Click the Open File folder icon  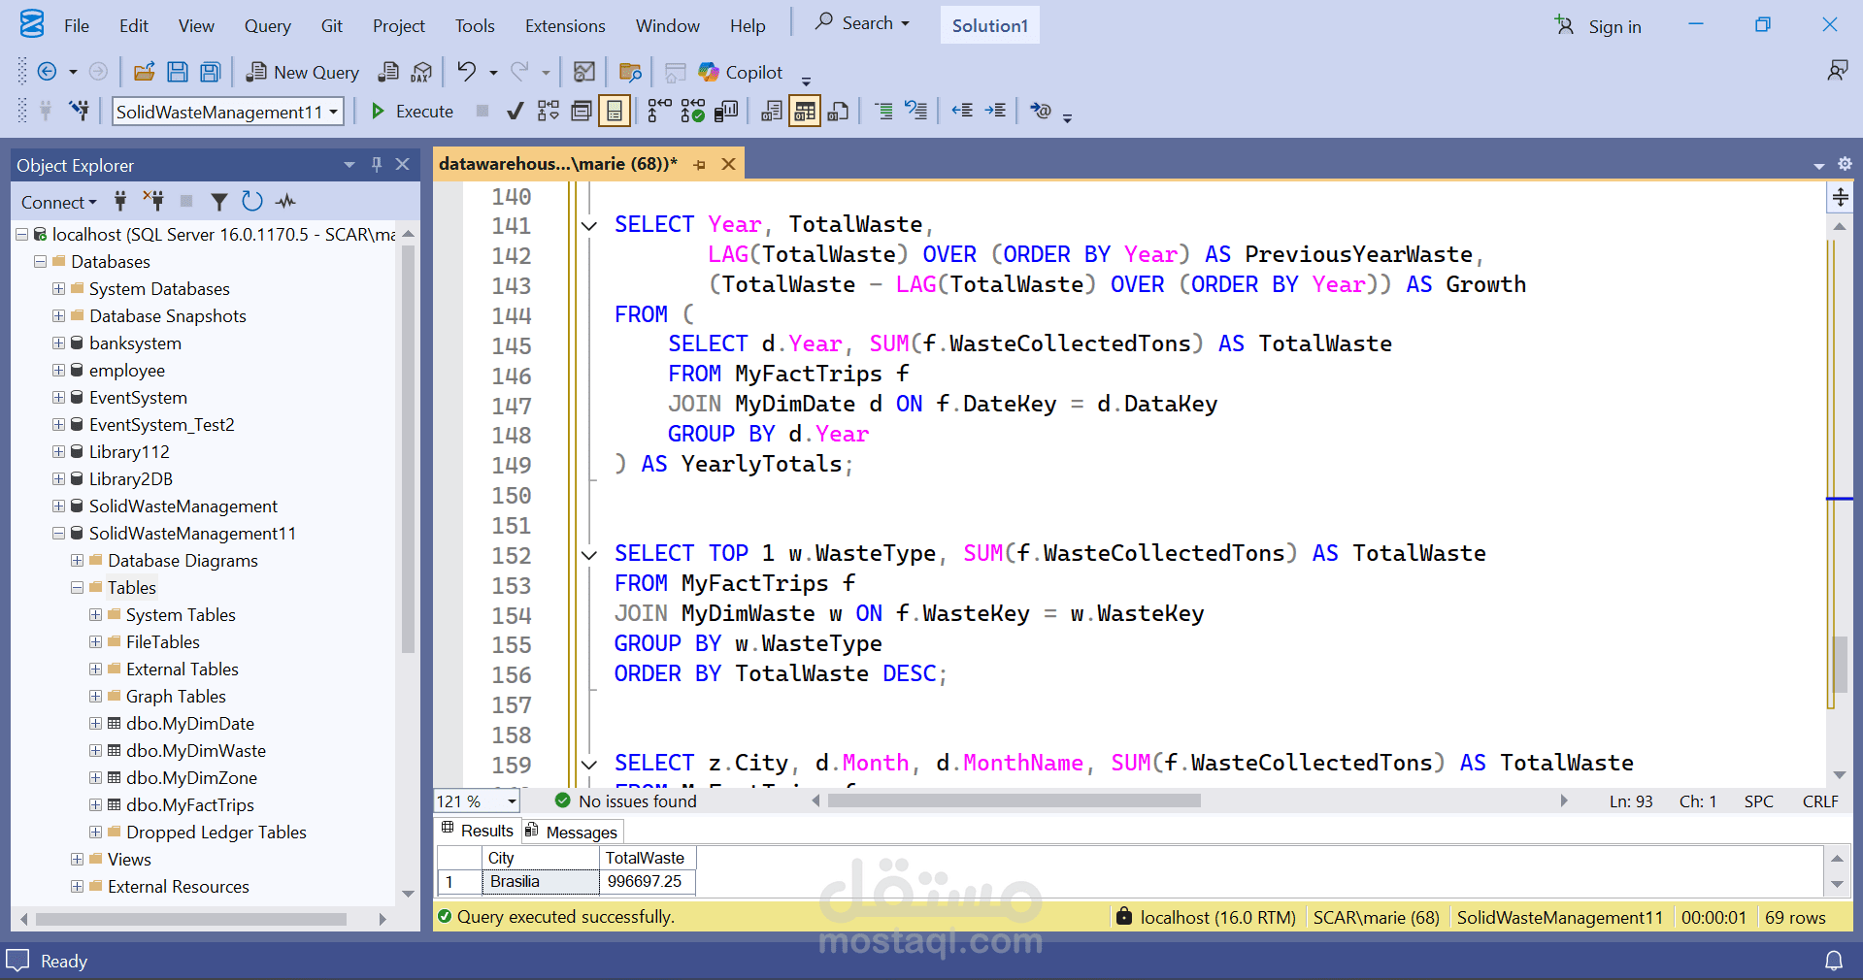coord(145,71)
